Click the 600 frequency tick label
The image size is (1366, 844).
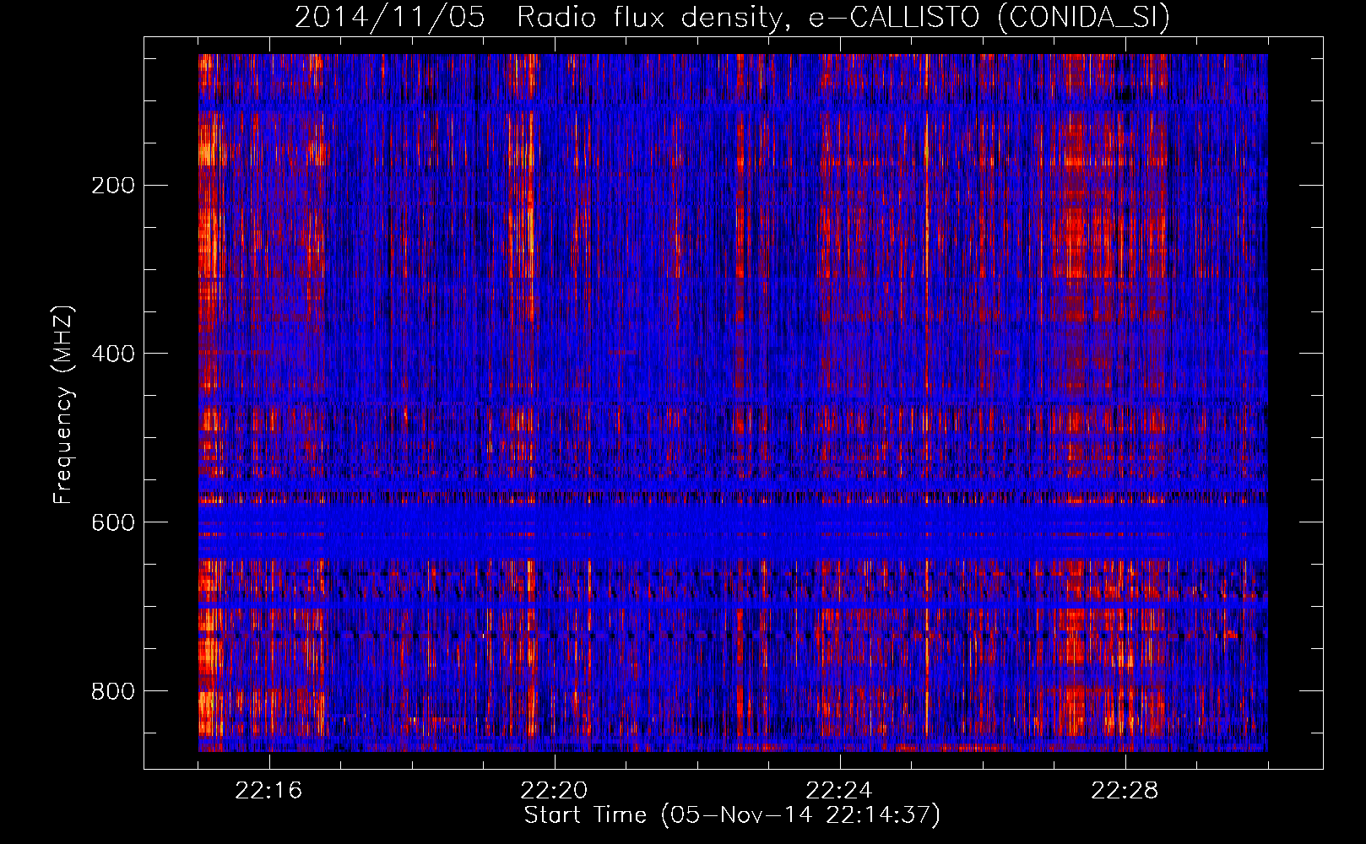(113, 522)
